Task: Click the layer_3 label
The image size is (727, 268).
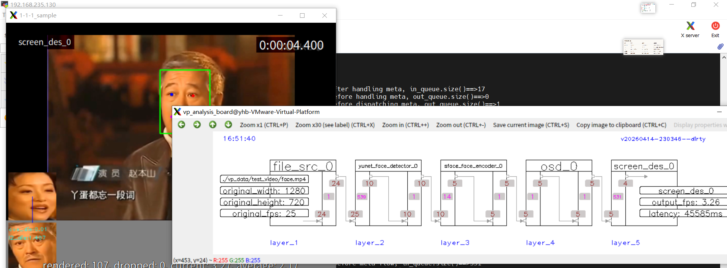Action: coord(455,243)
